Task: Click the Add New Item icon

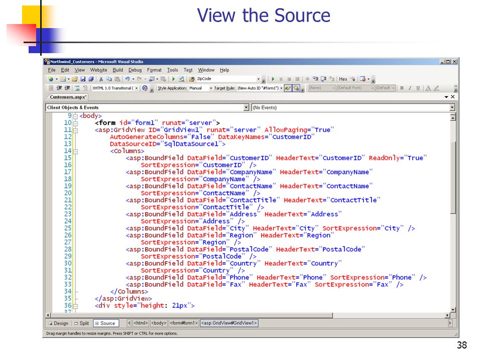Action: (x=63, y=79)
